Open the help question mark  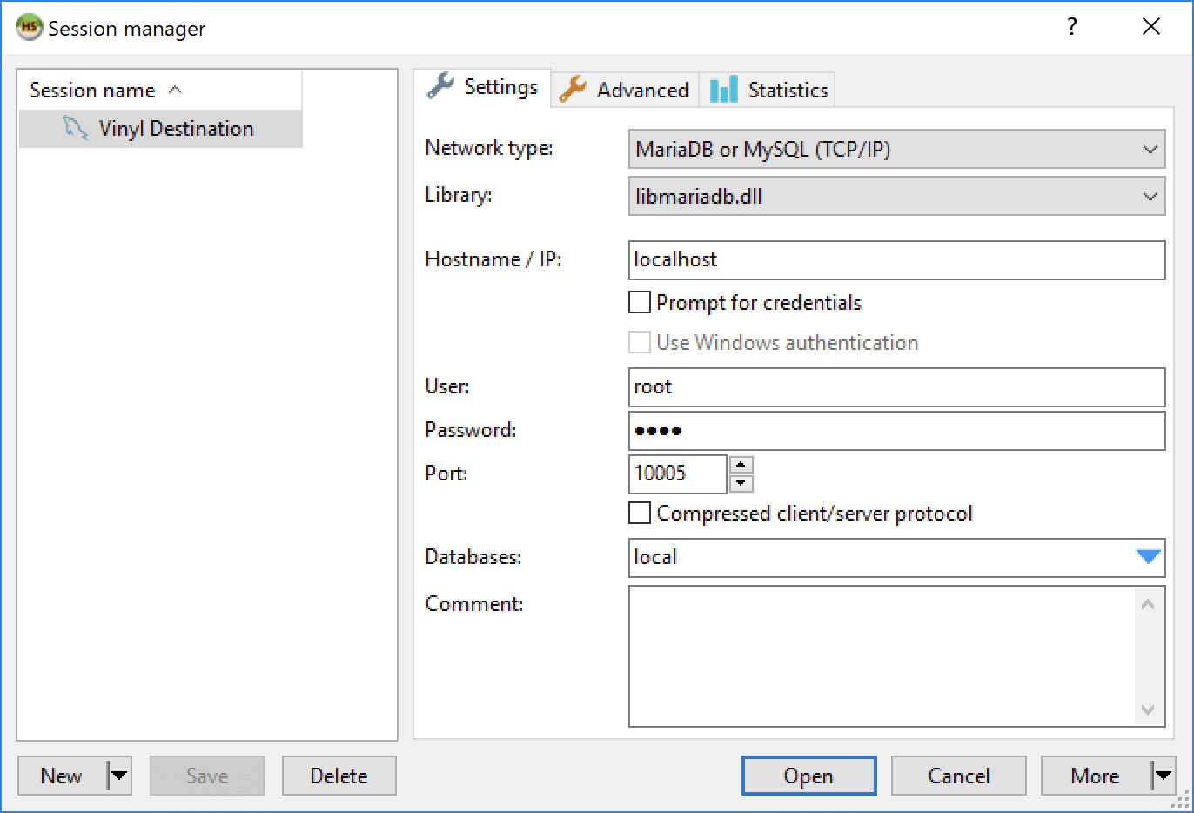tap(1071, 27)
